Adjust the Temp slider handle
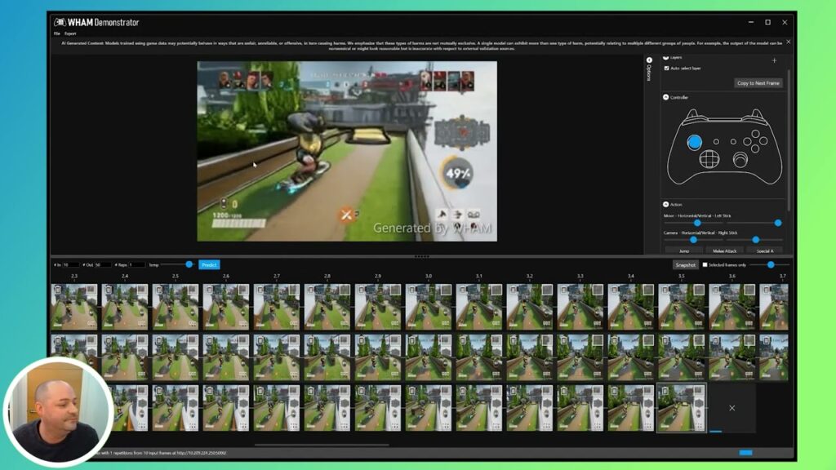This screenshot has width=836, height=470. [189, 264]
